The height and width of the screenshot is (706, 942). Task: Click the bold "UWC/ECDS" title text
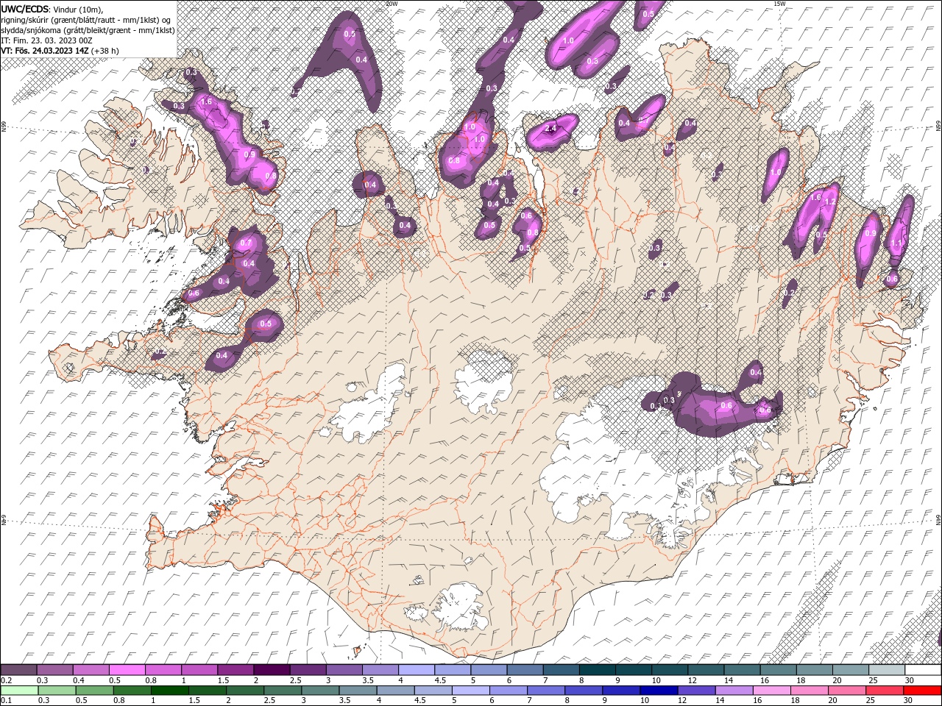[25, 9]
